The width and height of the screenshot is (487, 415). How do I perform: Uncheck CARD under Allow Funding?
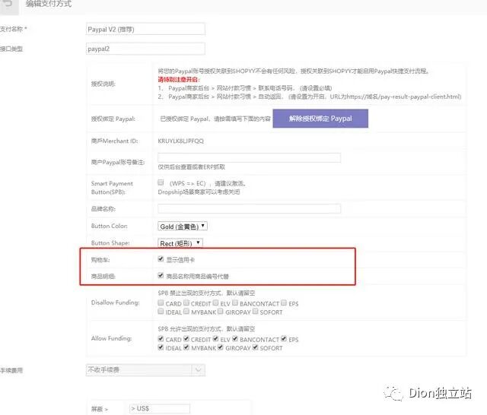click(x=161, y=339)
